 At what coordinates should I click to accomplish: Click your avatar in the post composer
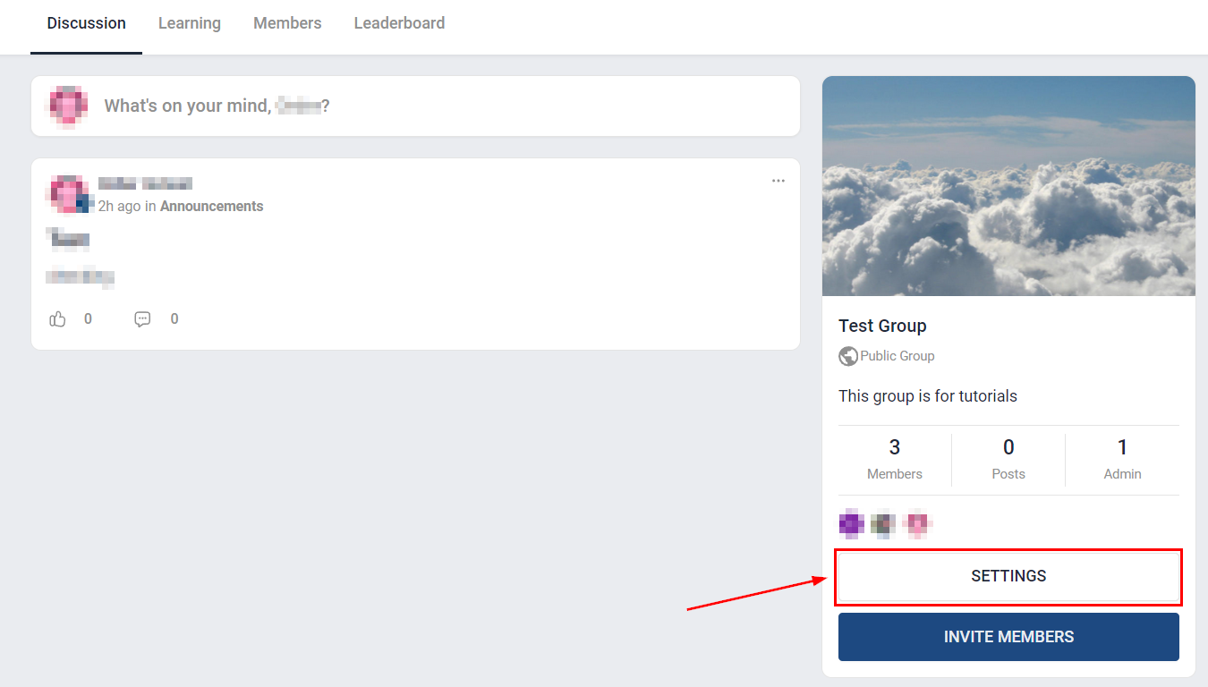point(68,106)
